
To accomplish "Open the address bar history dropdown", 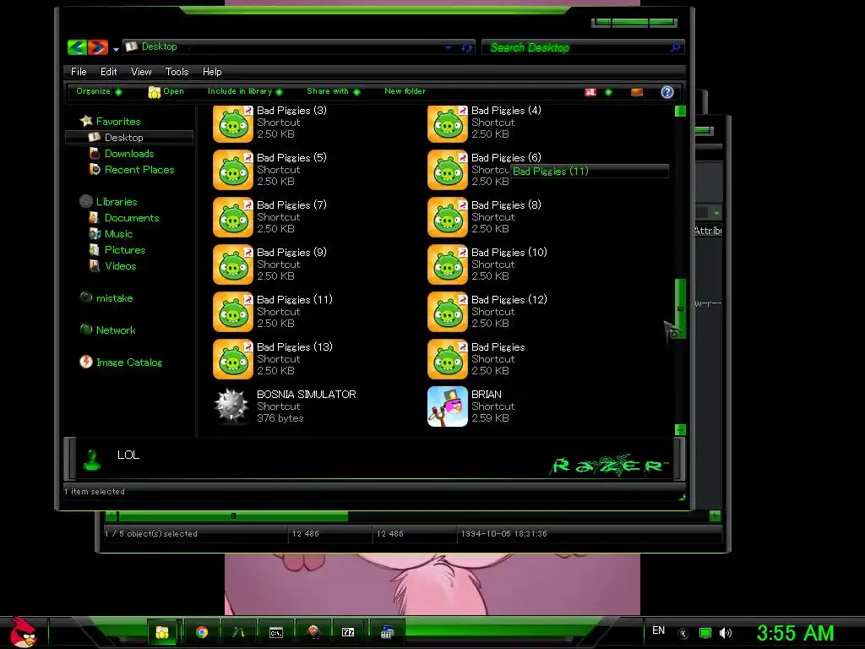I will point(448,47).
